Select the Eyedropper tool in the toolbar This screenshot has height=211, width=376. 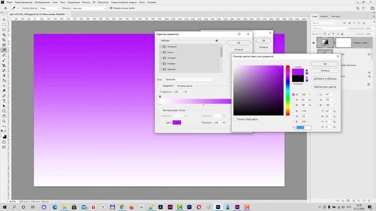click(x=4, y=50)
